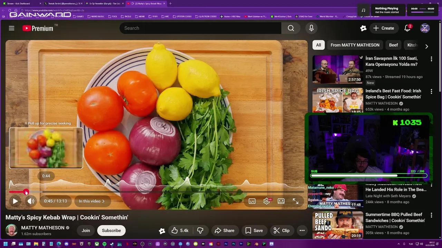Open menu for İran Savaşının İlk 100 Saati video
Screen dimensions: 442x248
pos(431,59)
